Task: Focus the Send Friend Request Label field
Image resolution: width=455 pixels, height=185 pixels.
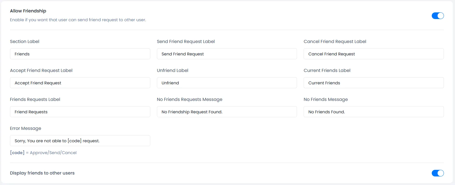Action: [227, 54]
